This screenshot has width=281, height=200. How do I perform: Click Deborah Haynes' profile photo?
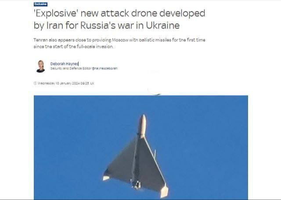[41, 66]
